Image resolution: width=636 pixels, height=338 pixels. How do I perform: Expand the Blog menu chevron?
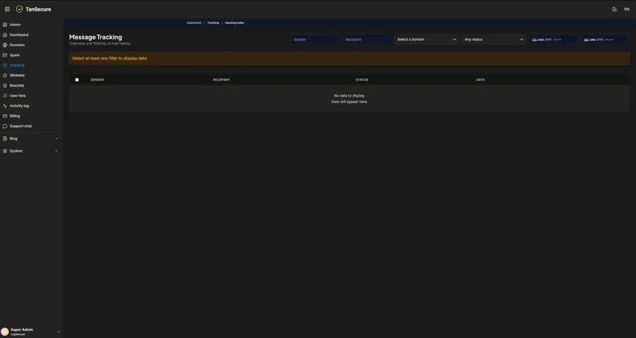[x=57, y=138]
